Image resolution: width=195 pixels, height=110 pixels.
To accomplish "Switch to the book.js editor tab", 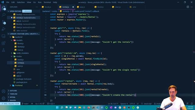I will pyautogui.click(x=48, y=7).
